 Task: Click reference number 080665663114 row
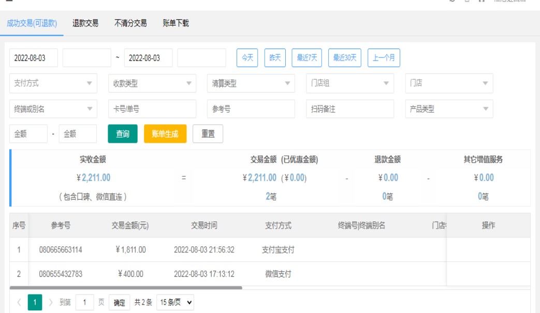(x=61, y=250)
